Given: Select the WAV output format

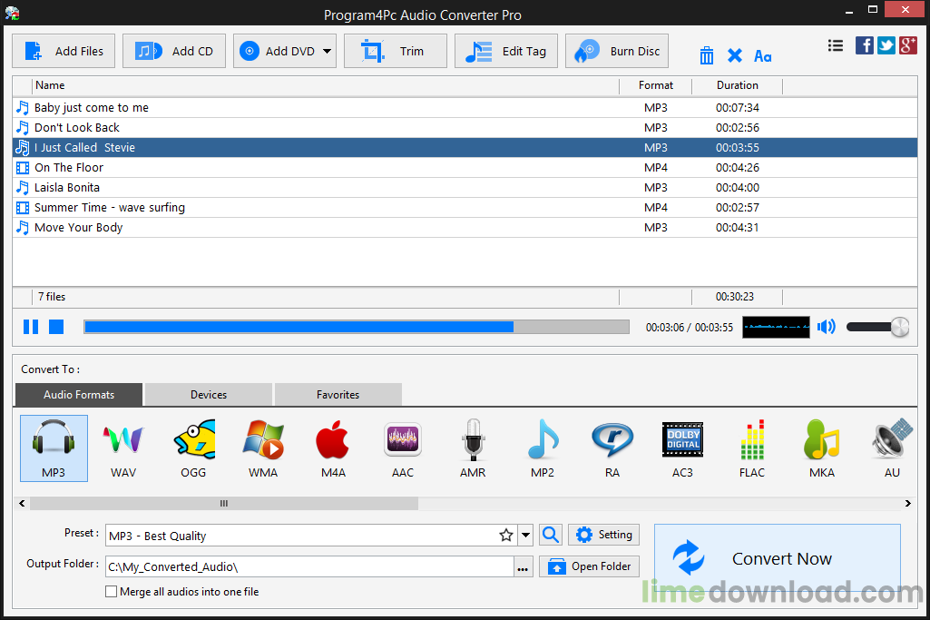Looking at the screenshot, I should pyautogui.click(x=122, y=448).
